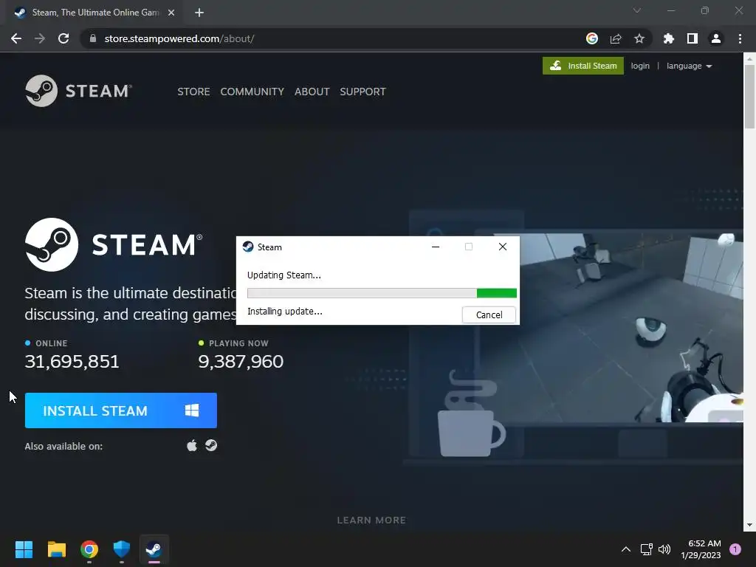The height and width of the screenshot is (567, 756).
Task: Click the Steam taskbar icon
Action: [x=154, y=549]
